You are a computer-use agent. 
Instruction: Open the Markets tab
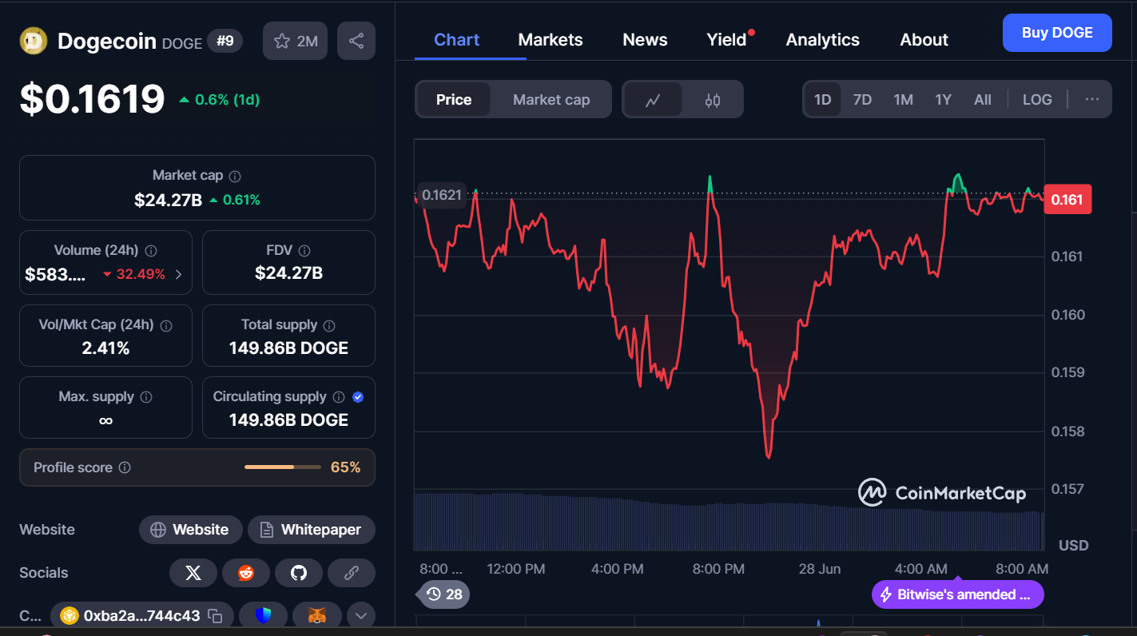click(551, 40)
